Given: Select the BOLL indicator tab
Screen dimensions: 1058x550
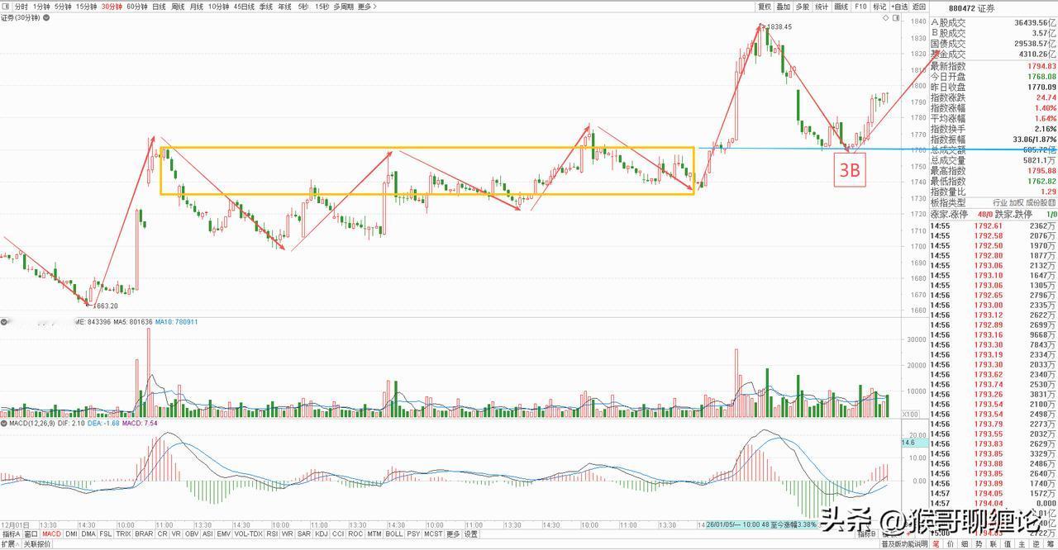Looking at the screenshot, I should (394, 533).
